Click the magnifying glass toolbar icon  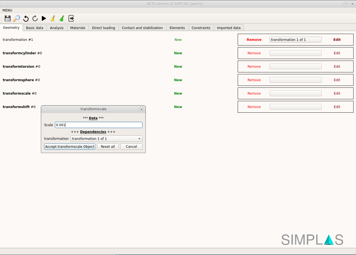[x=17, y=18]
